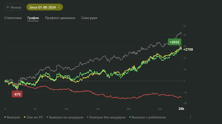The image size is (222, 124).
Task: Open the three-dot chart options menu
Action: (x=190, y=117)
